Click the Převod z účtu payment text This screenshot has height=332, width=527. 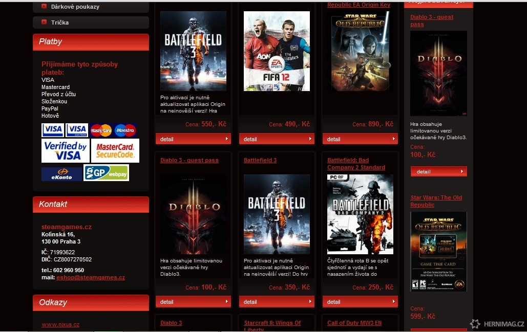point(58,94)
